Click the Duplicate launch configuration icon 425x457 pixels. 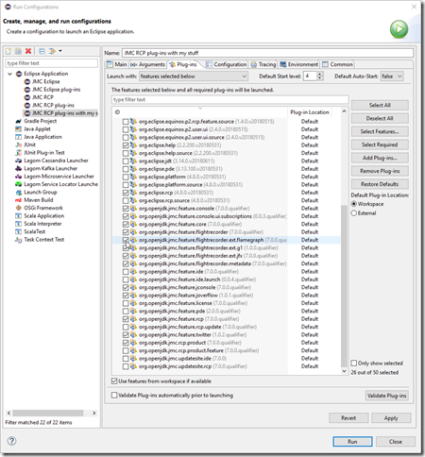point(18,51)
